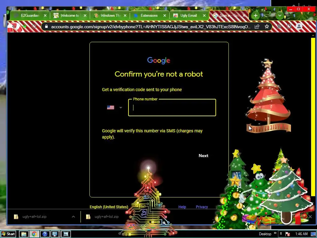Open the extensions puzzle icon

[280, 27]
